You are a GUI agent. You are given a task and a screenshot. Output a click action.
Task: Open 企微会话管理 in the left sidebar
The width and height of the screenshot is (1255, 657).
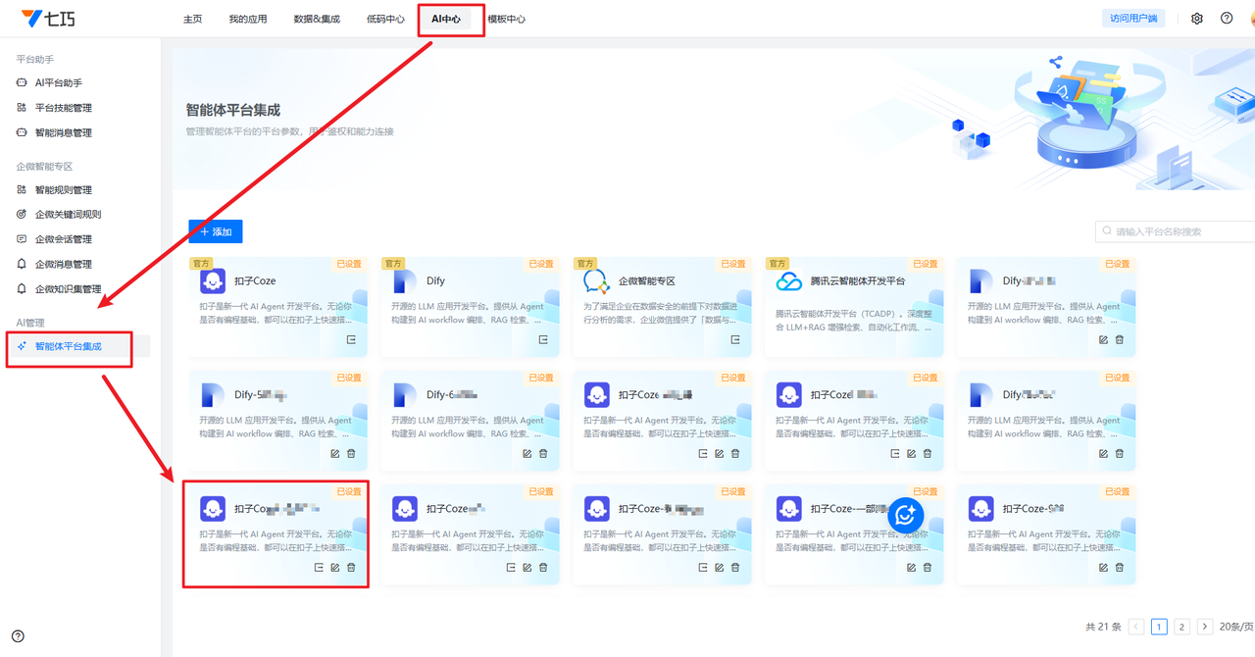pyautogui.click(x=63, y=239)
